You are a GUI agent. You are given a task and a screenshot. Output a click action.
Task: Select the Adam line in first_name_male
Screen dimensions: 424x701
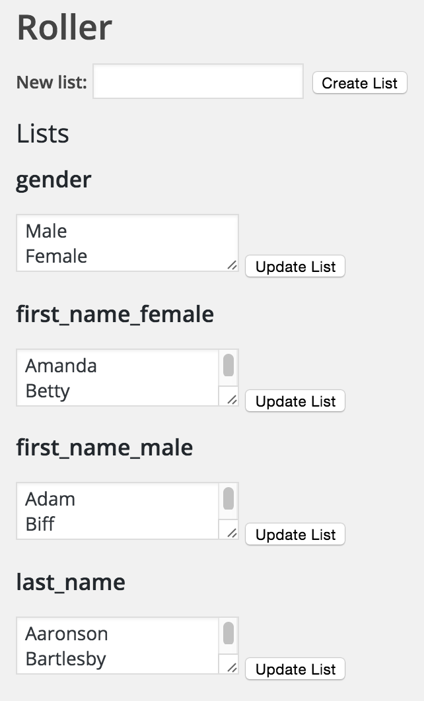tap(50, 499)
